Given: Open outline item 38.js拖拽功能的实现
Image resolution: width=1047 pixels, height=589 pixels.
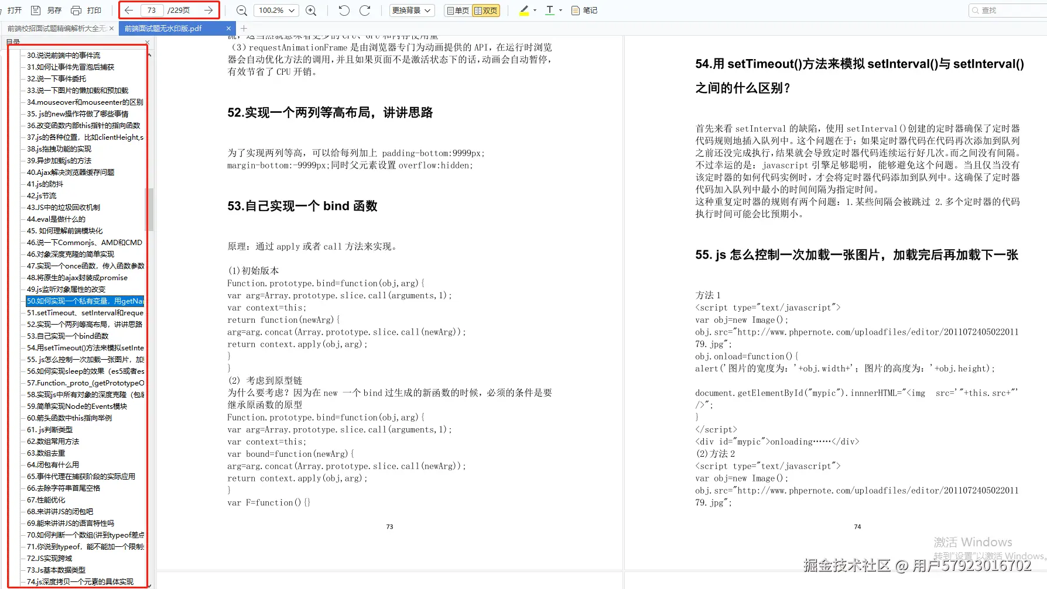Looking at the screenshot, I should click(x=59, y=149).
